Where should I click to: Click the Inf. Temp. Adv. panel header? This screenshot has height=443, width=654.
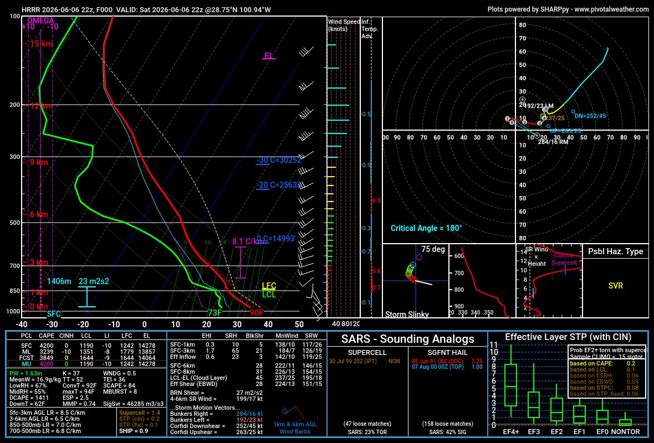coord(370,29)
